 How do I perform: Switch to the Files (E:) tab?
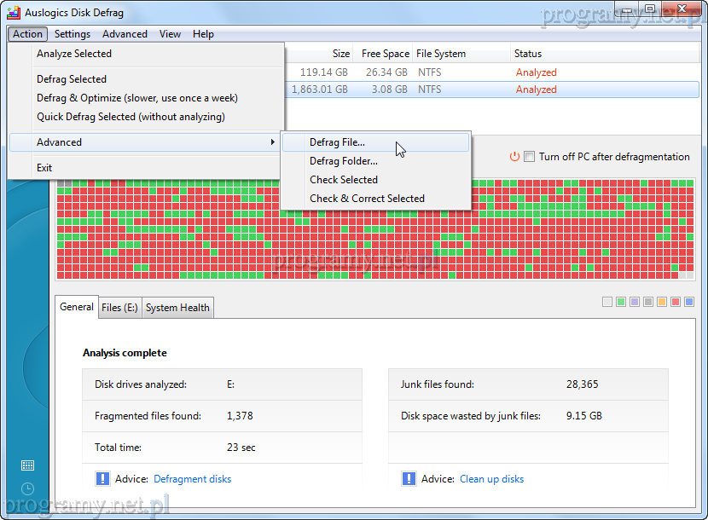coord(119,308)
